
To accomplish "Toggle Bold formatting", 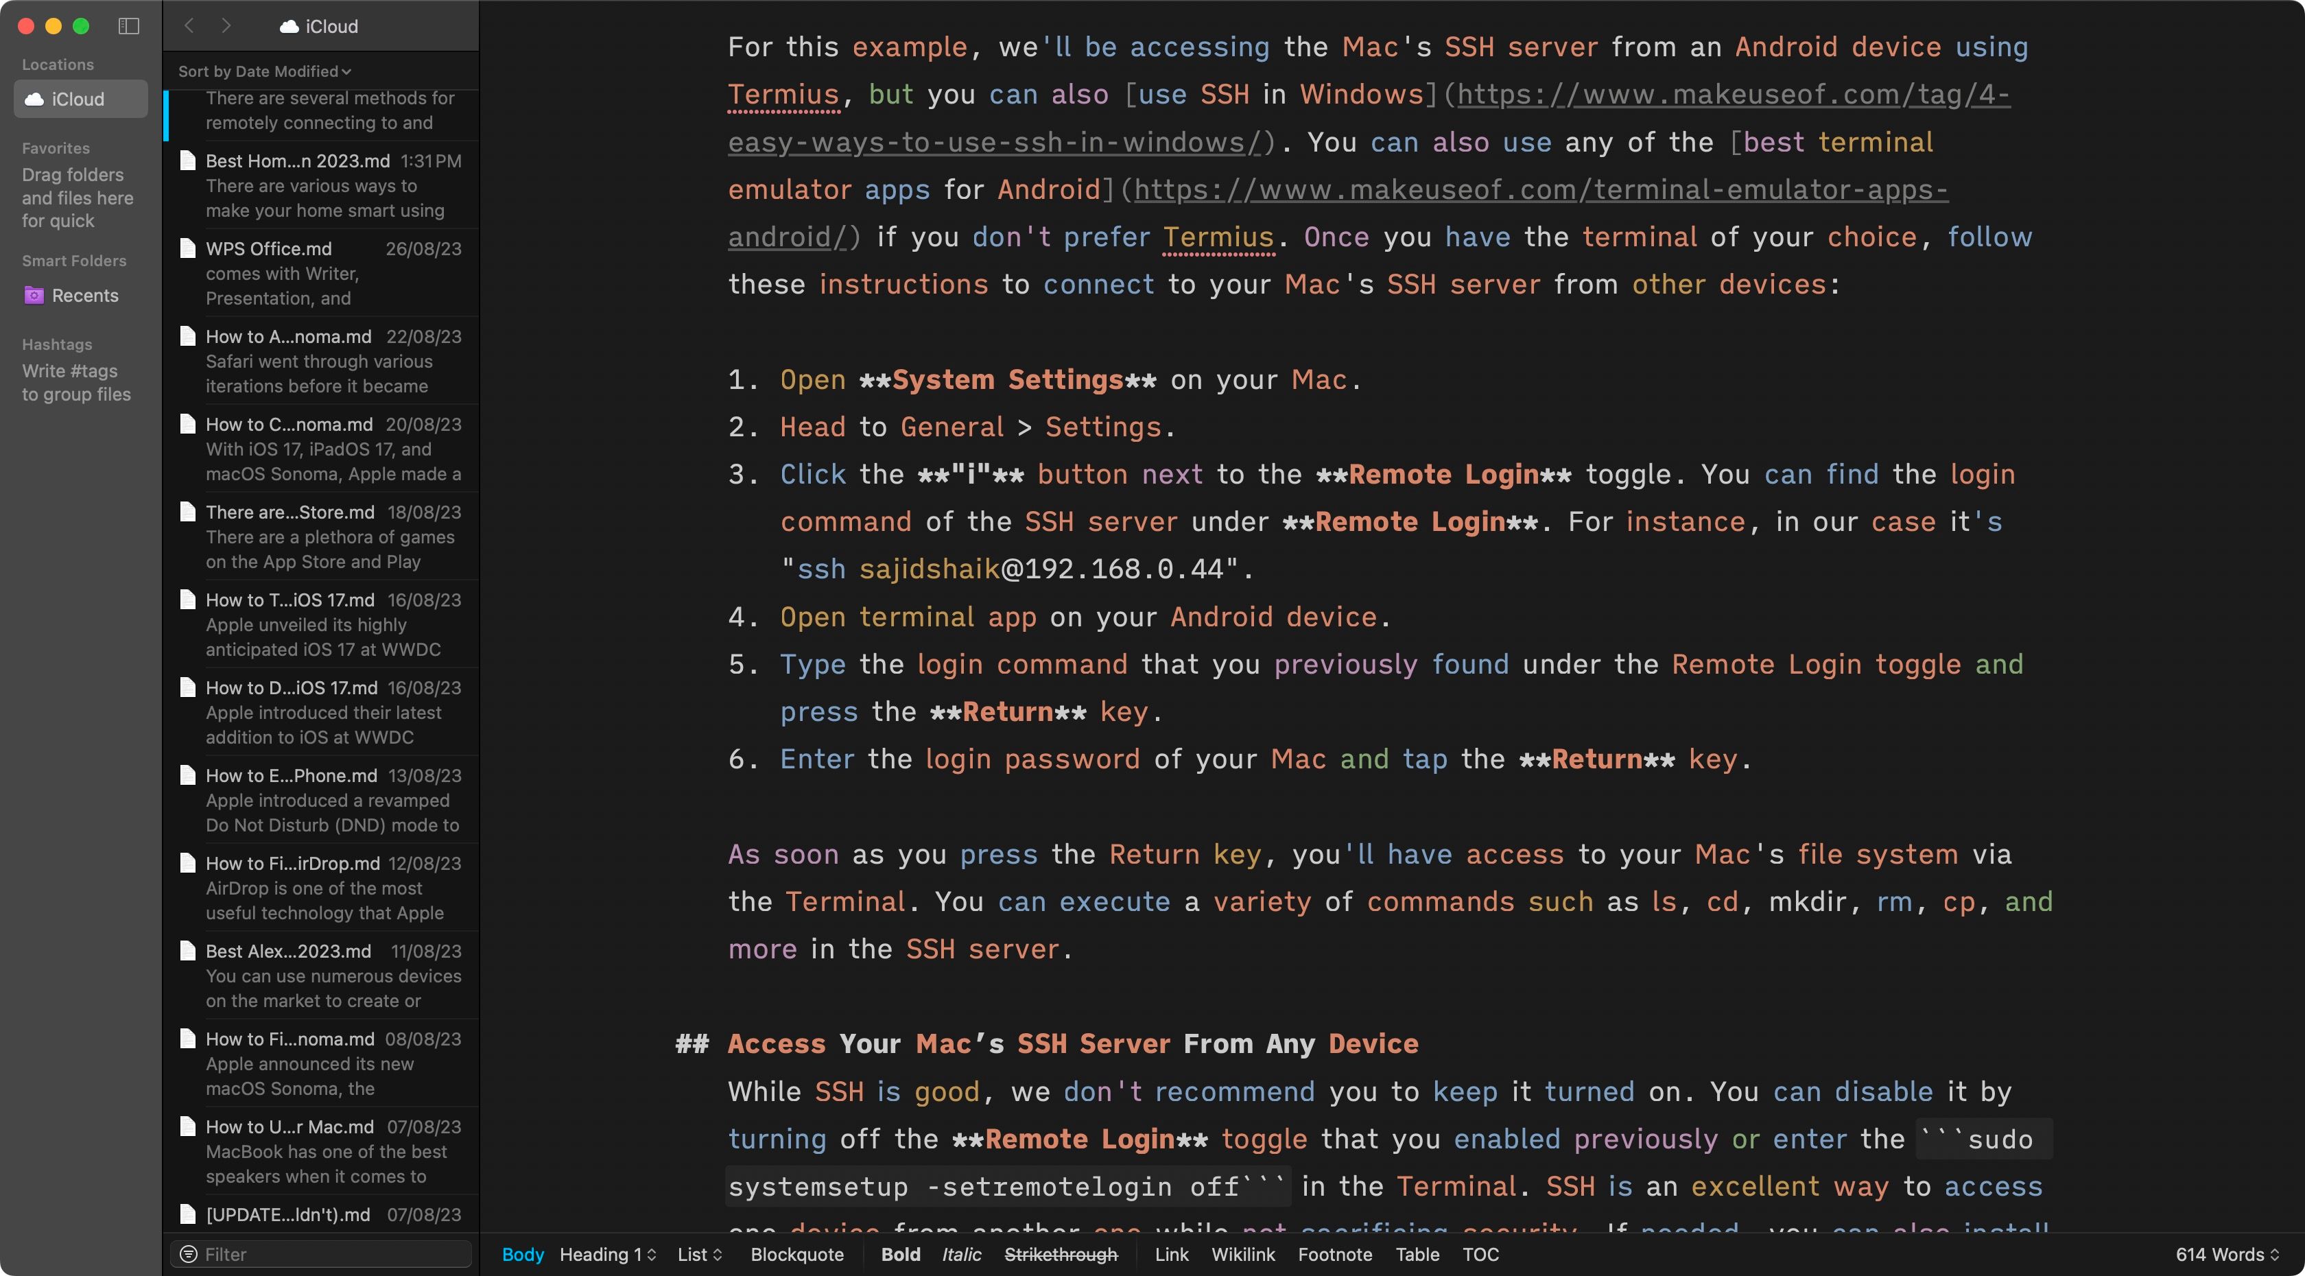I will tap(901, 1255).
